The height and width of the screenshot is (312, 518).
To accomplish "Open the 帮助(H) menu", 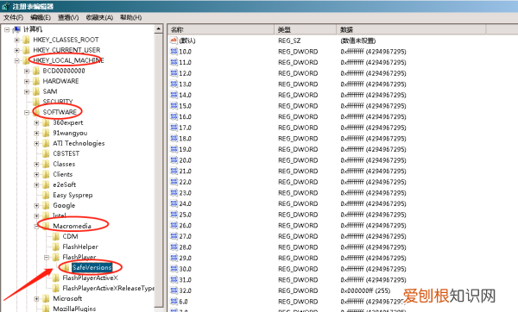I will pos(131,17).
